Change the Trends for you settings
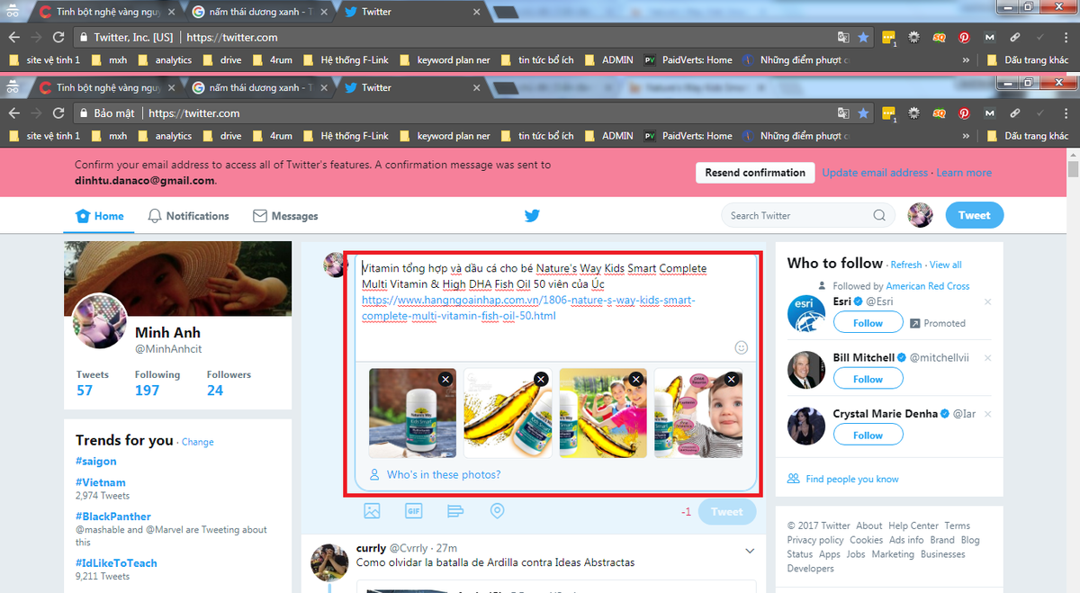 tap(198, 442)
